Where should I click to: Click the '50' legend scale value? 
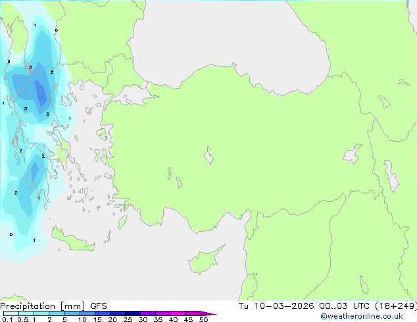203,319
